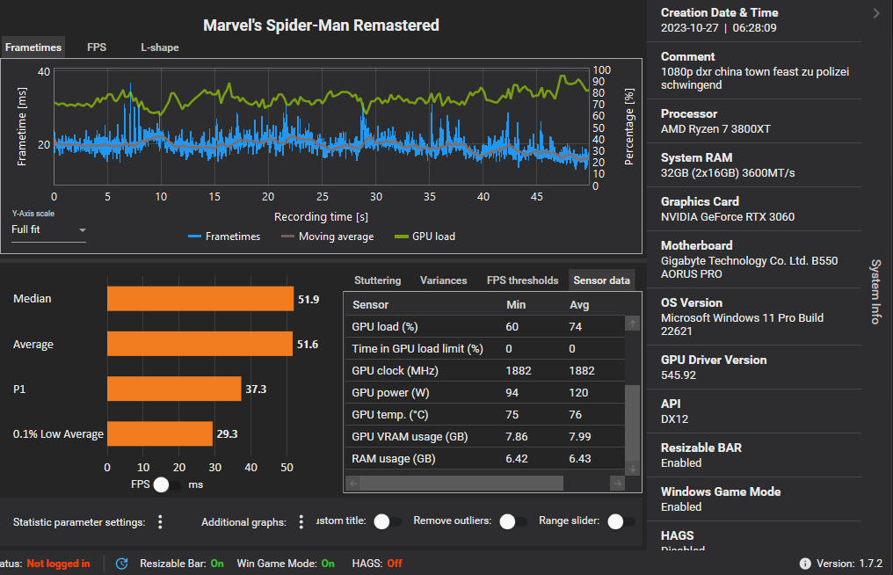Select the GPU temp. (°C) row
This screenshot has height=575, width=893.
484,415
